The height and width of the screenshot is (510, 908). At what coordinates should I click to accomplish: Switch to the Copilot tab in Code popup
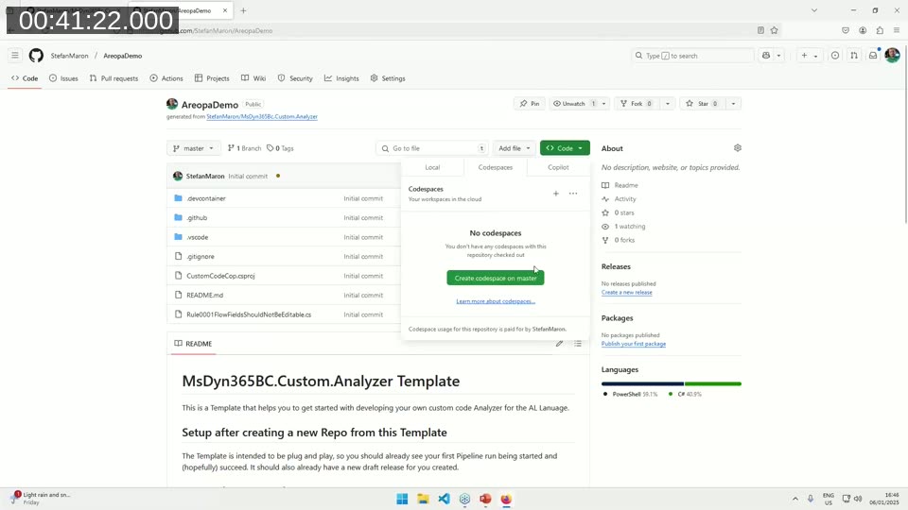pos(558,167)
